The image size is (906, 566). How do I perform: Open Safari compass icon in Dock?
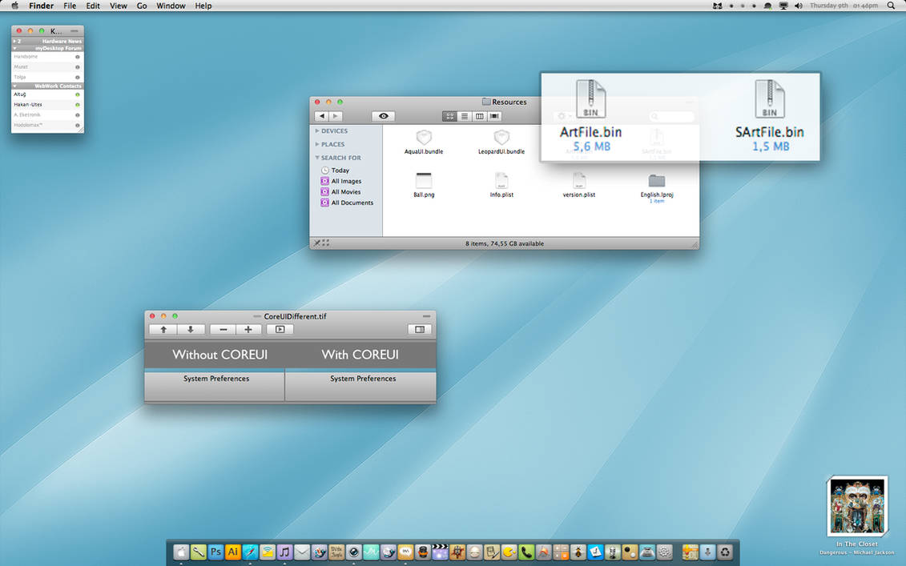[250, 552]
